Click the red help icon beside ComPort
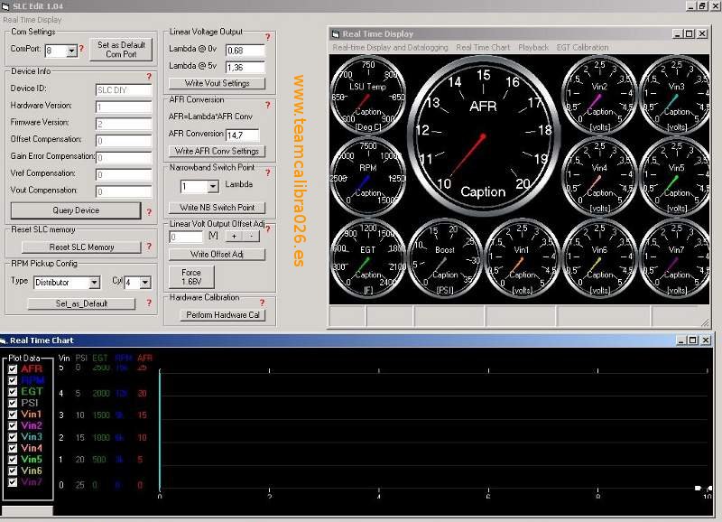Image resolution: width=722 pixels, height=522 pixels. coord(81,50)
